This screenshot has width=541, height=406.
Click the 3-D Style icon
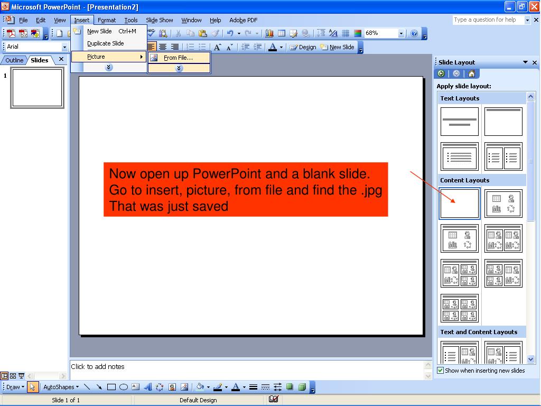(302, 387)
